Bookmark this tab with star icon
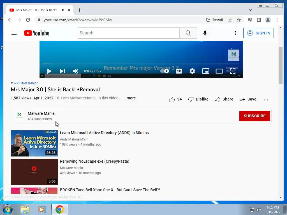This screenshot has height=215, width=287. [x=239, y=20]
